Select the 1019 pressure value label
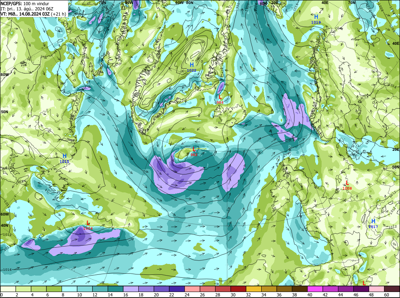The image size is (400, 298). 316,22
